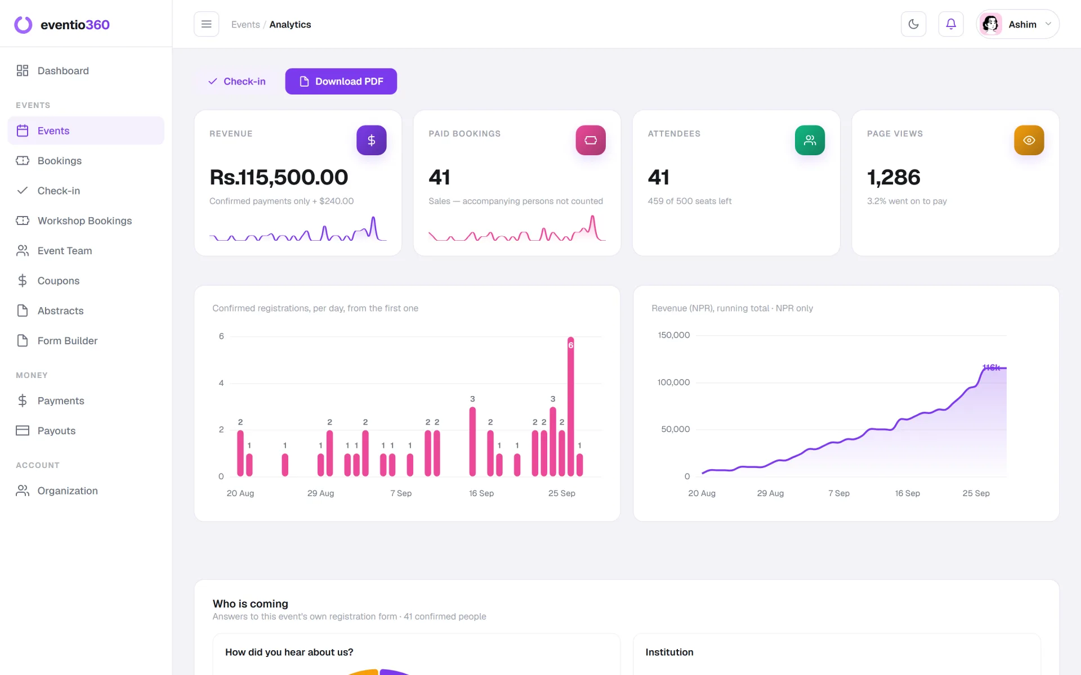Screen dimensions: 1081x675
Task: Click "Confirmed payments only + $240.00" text
Action: (x=282, y=201)
